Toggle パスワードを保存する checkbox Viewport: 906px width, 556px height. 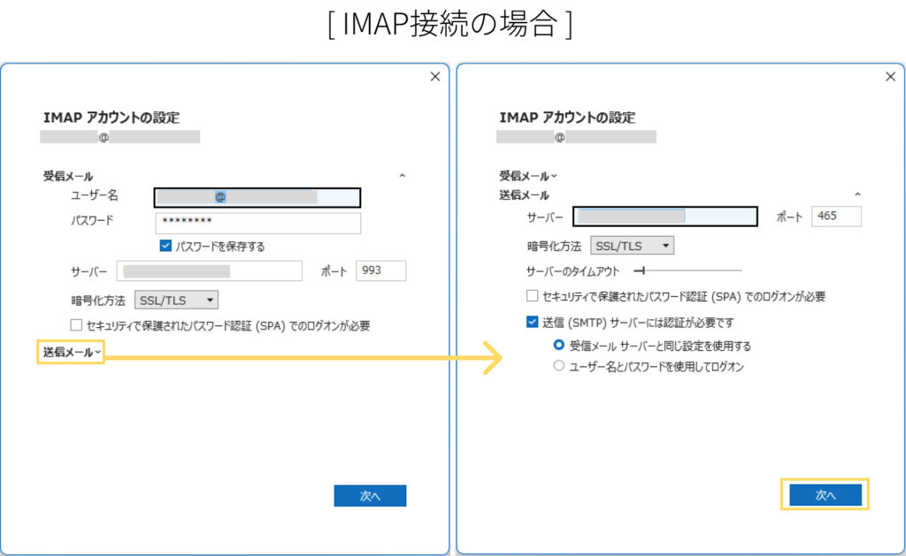coord(165,247)
